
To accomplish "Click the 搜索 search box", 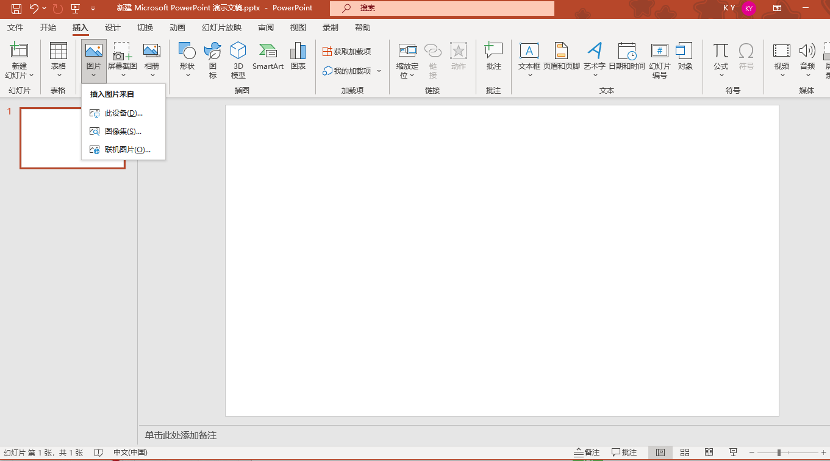I will [442, 9].
